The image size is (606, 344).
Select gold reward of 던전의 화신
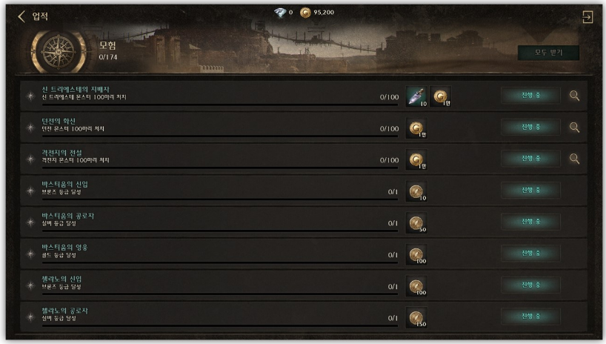click(416, 128)
